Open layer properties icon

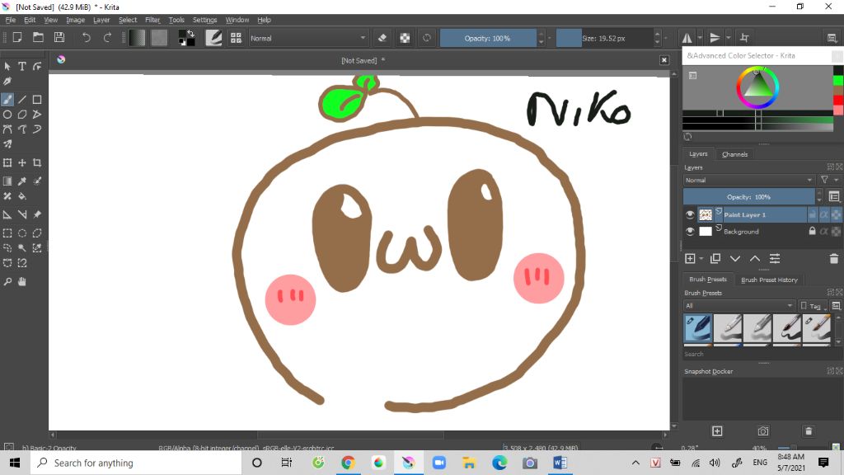pyautogui.click(x=775, y=258)
